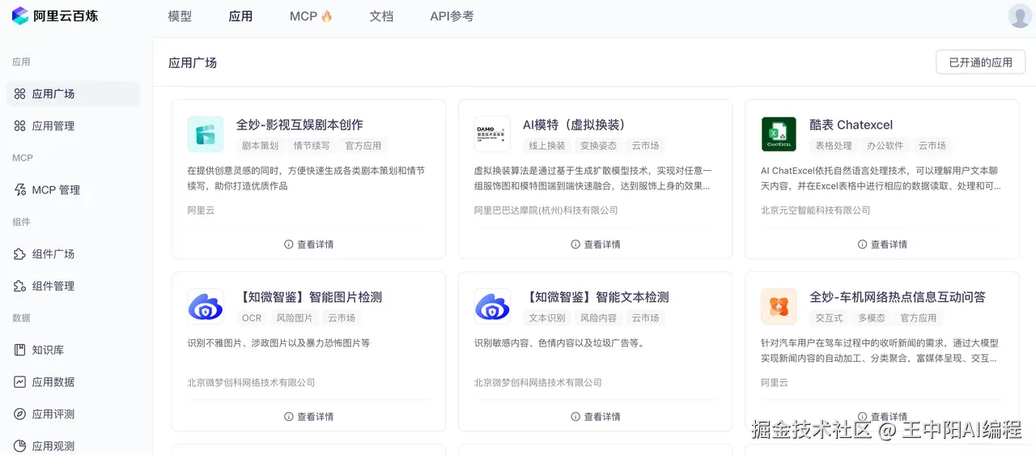1036x455 pixels.
Task: Click 阿里巴巴达摩院(杭州)科技有限公司 provider text
Action: click(x=546, y=210)
